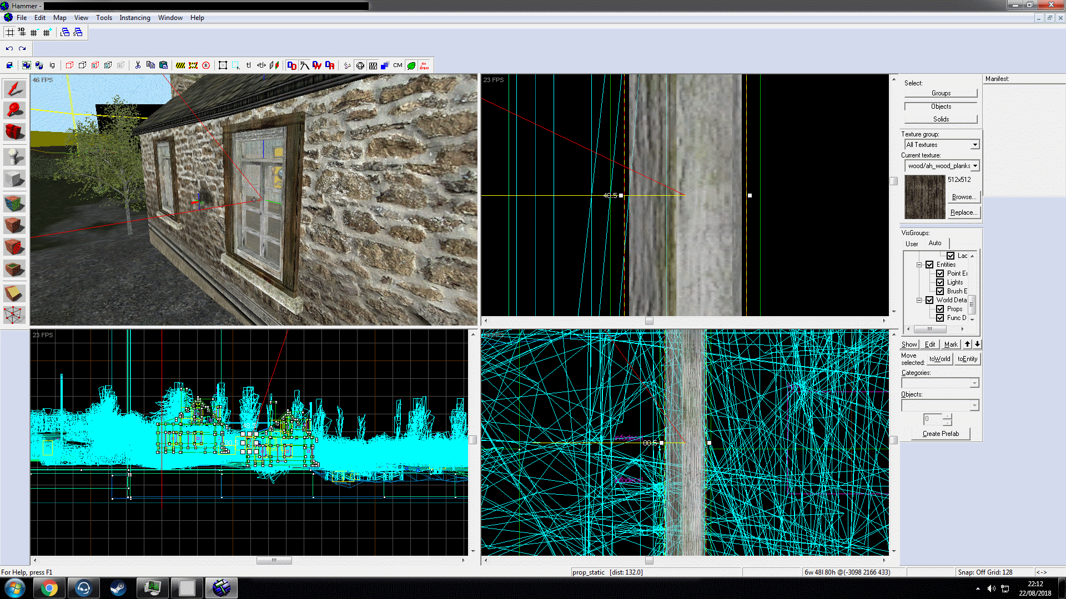Select the Block tool with the white cube
Viewport: 1066px width, 599px height.
(14, 179)
